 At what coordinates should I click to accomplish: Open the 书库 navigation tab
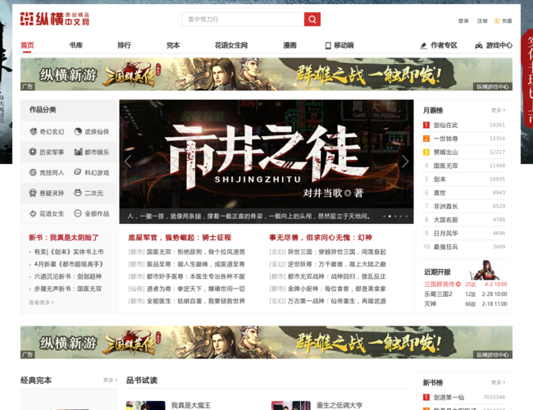point(75,45)
